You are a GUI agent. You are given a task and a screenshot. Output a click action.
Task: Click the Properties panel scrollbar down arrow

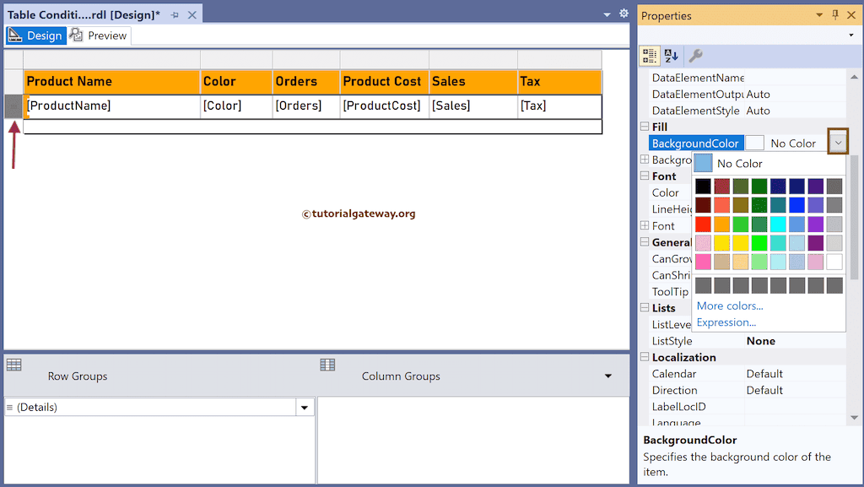pyautogui.click(x=854, y=418)
